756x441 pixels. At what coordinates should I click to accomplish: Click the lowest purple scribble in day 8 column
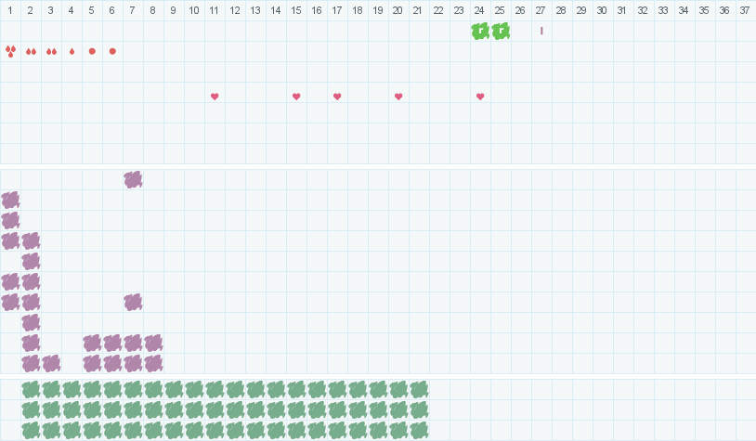(x=153, y=363)
